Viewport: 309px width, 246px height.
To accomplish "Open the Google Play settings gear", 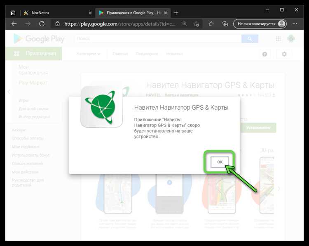I will (284, 54).
